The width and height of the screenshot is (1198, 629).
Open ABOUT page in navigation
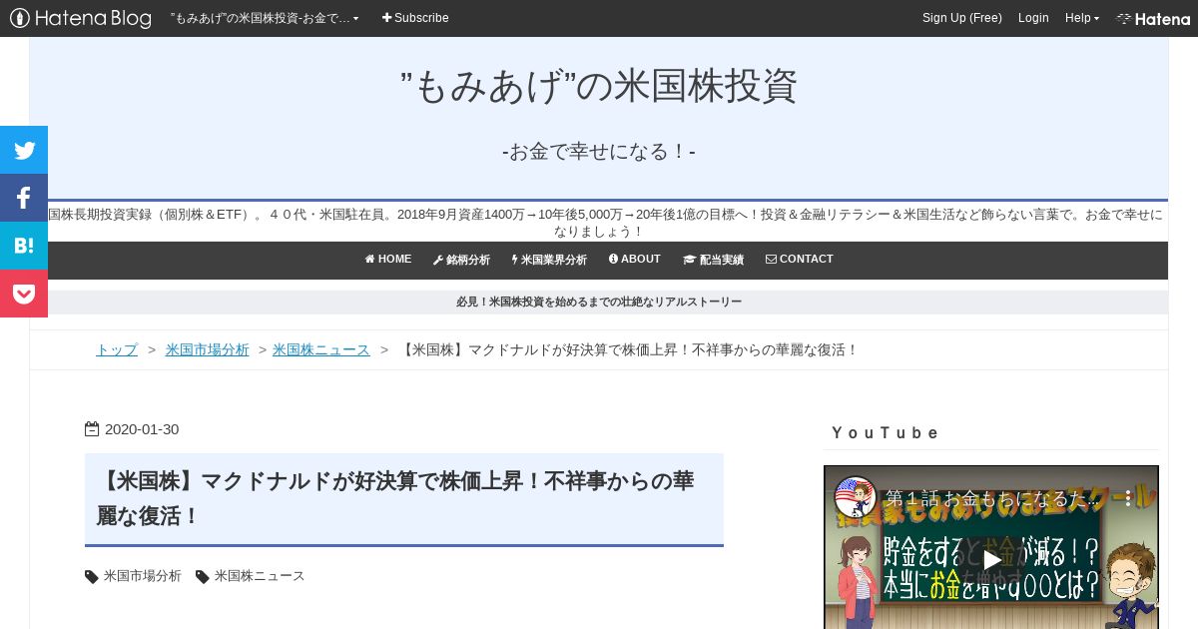[635, 260]
